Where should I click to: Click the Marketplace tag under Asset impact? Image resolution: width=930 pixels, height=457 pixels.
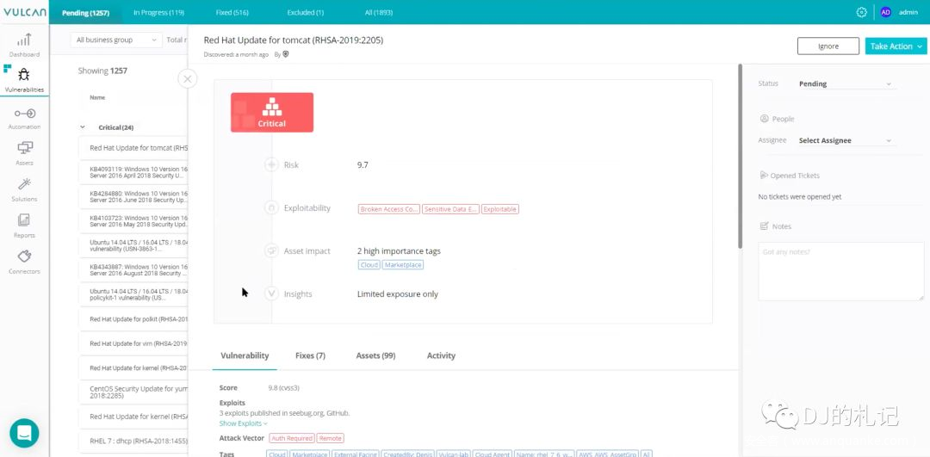click(x=403, y=265)
